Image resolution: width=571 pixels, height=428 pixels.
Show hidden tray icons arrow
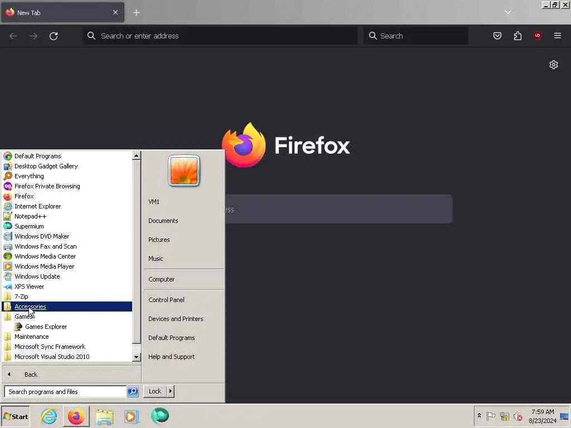pos(479,416)
